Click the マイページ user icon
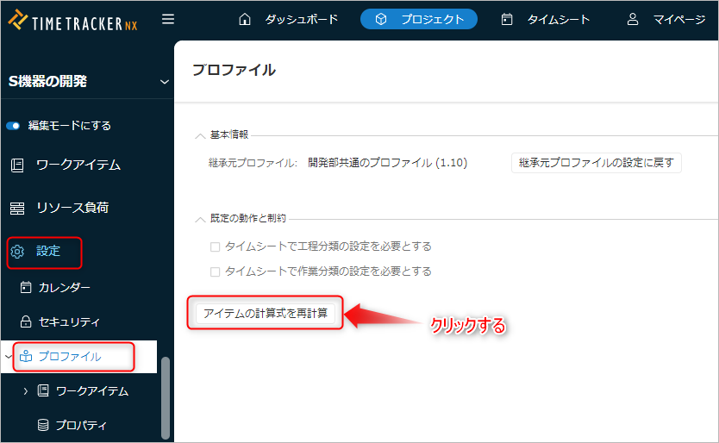 [633, 19]
